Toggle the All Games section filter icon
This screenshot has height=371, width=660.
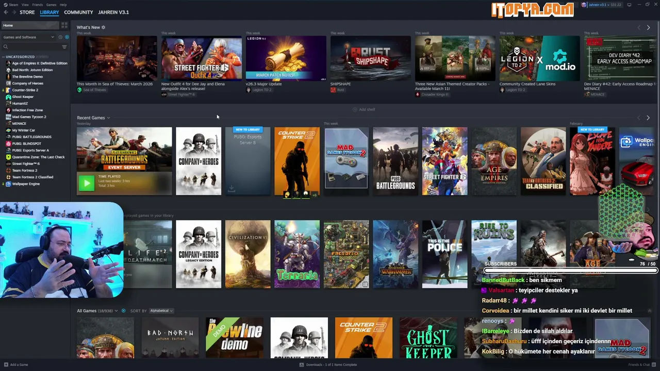pos(123,311)
